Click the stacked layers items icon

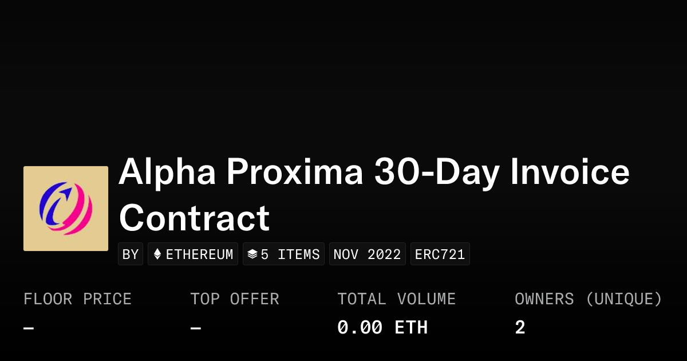point(252,254)
